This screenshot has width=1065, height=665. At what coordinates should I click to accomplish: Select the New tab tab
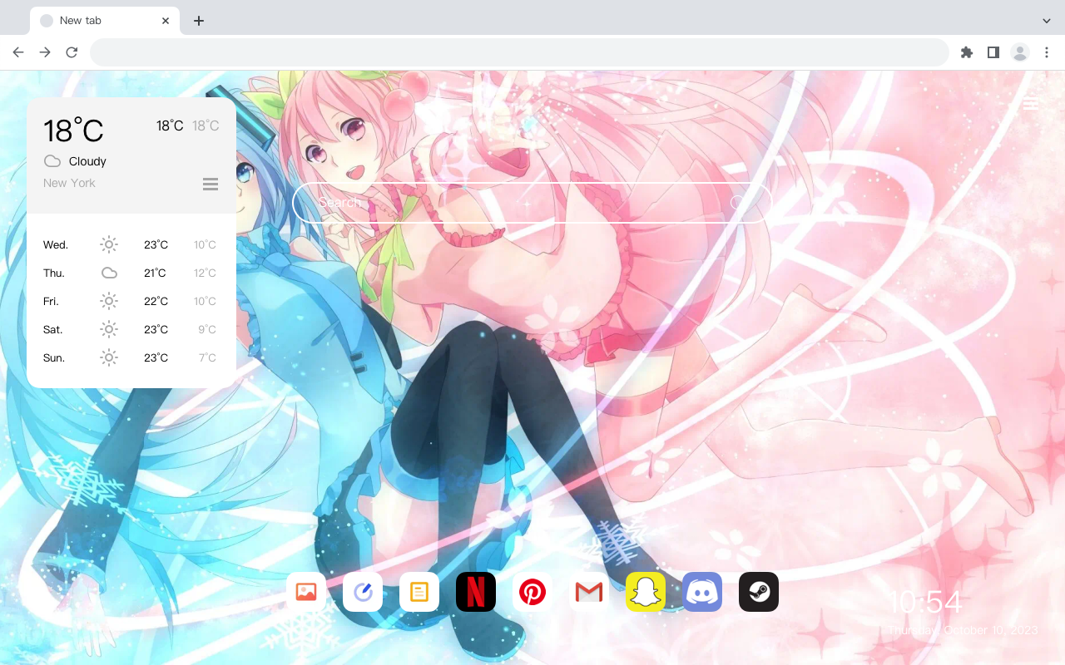pyautogui.click(x=105, y=21)
